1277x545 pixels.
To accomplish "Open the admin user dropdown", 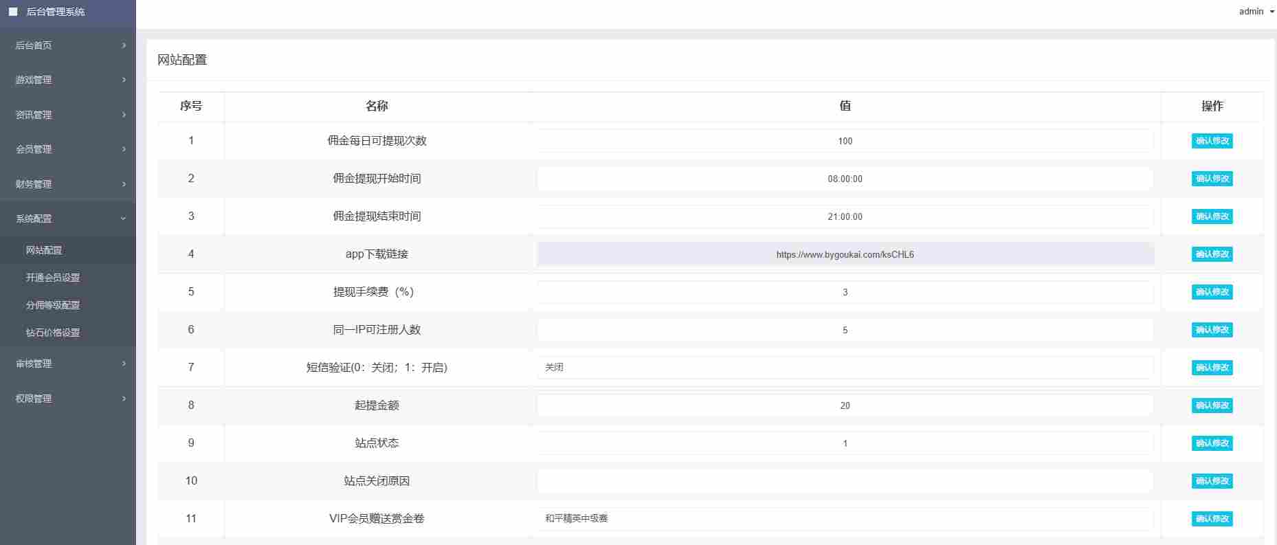I will (x=1256, y=12).
